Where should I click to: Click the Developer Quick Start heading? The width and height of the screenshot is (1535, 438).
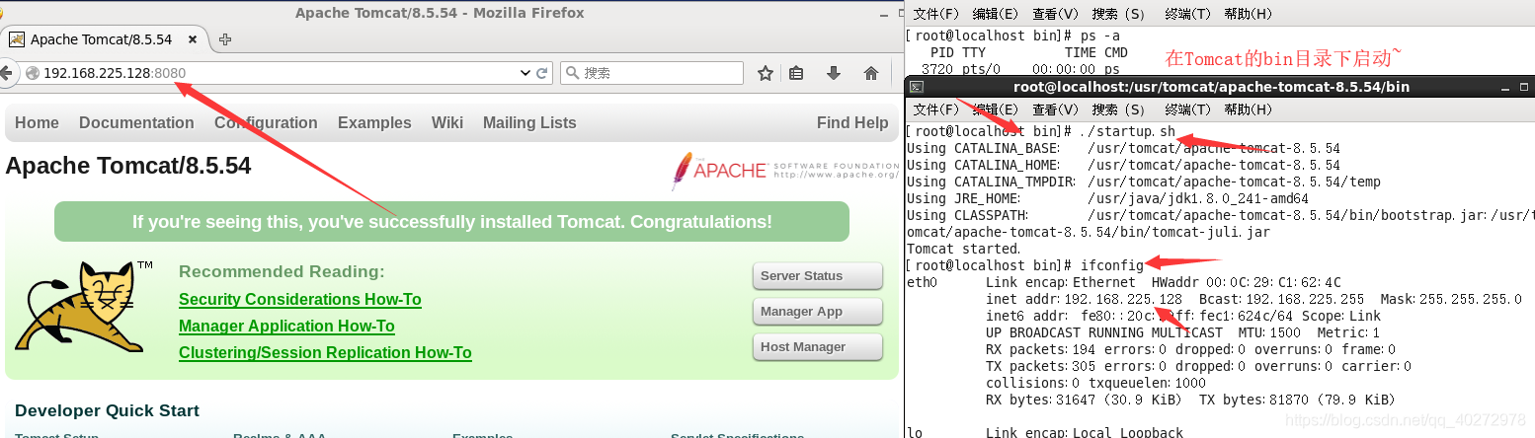tap(107, 410)
